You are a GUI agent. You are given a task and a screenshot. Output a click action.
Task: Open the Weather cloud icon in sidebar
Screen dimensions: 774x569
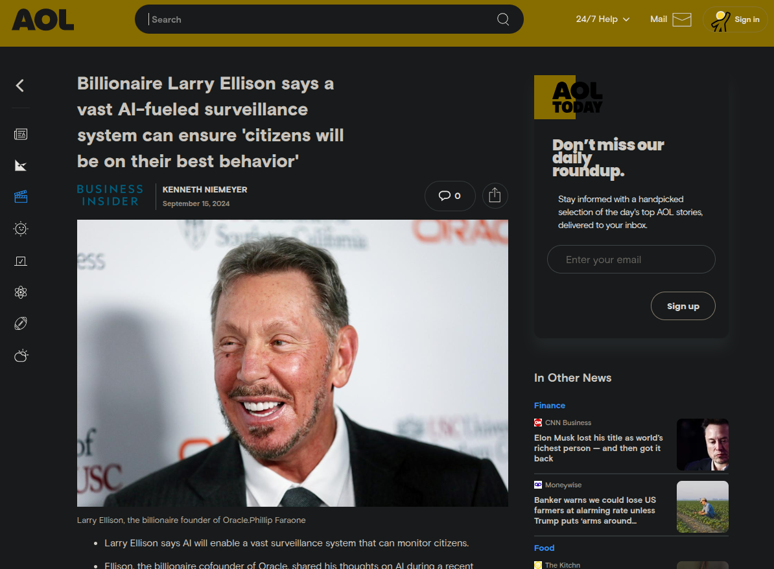21,355
